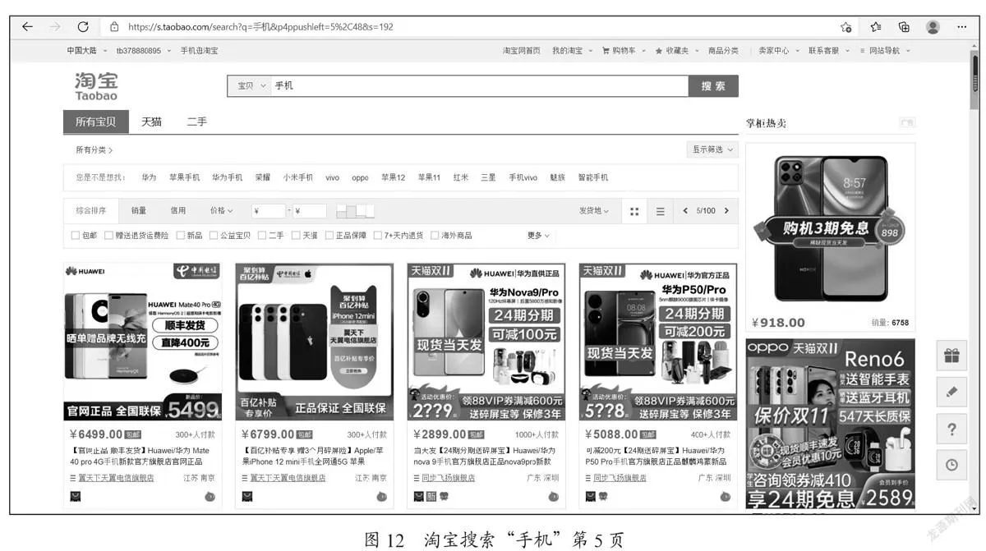Open the clock history sidebar icon
The height and width of the screenshot is (551, 986).
(951, 465)
